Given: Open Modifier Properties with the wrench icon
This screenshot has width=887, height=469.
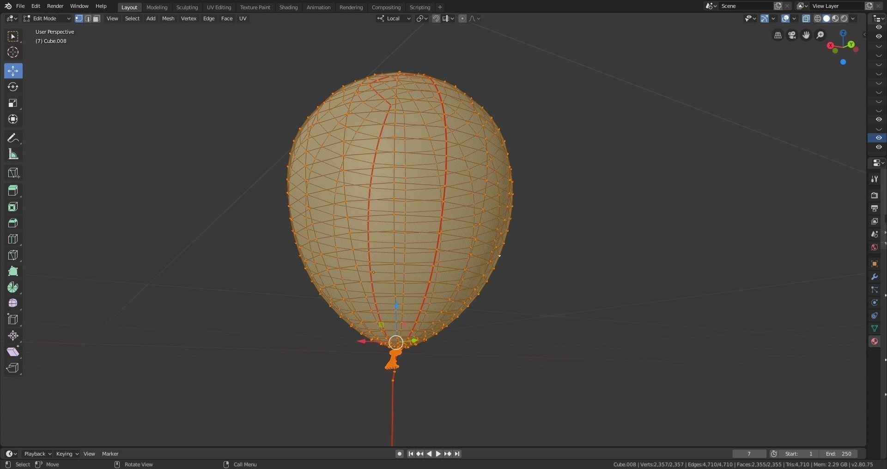Looking at the screenshot, I should (875, 277).
